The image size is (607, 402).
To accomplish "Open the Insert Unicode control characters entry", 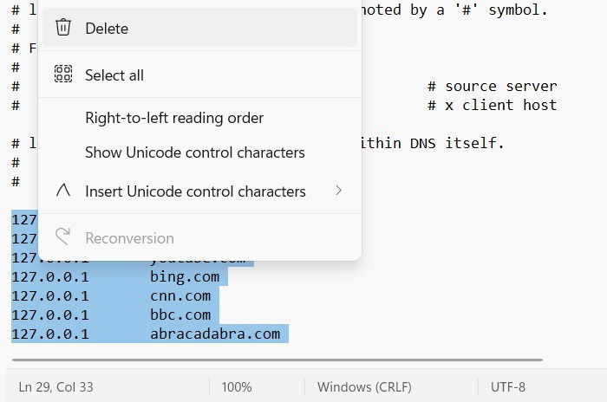I will click(199, 191).
